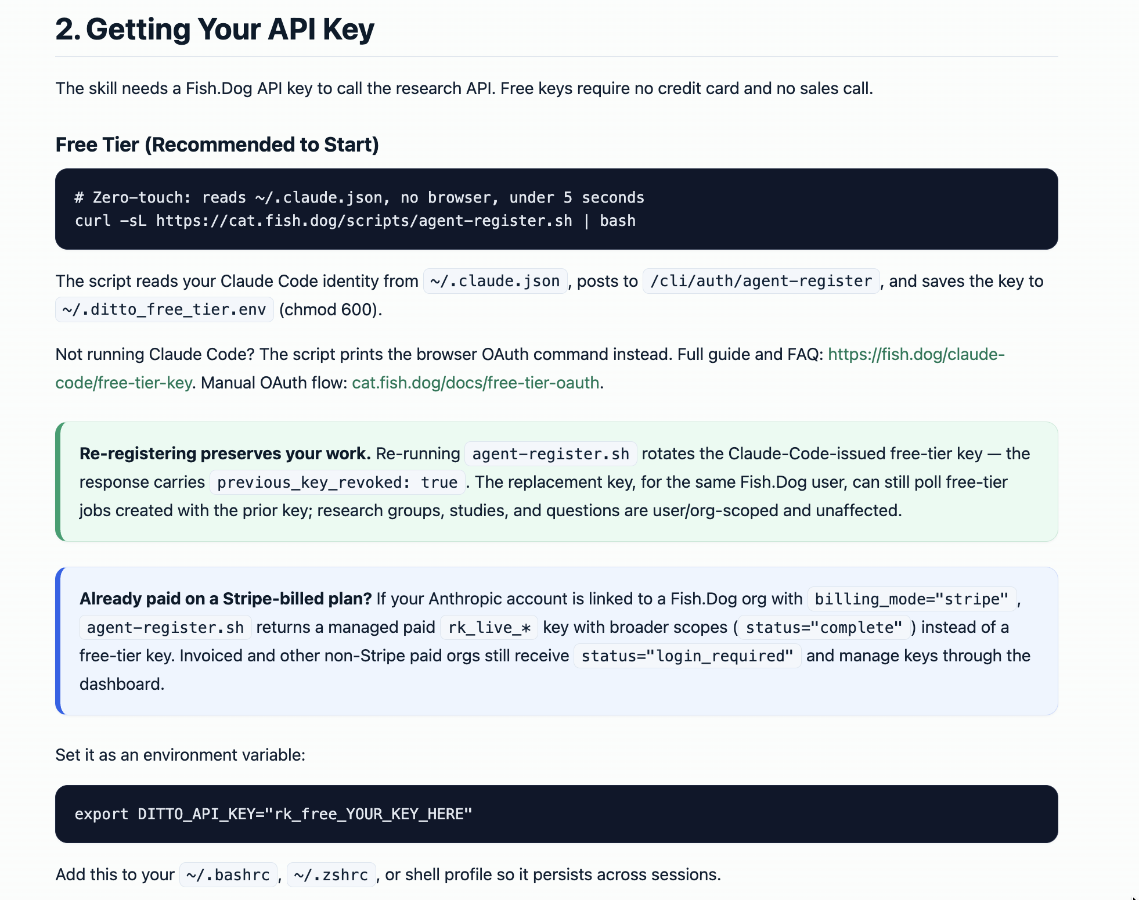Click the 'rk_live_*' inline code
The image size is (1139, 900).
click(489, 627)
